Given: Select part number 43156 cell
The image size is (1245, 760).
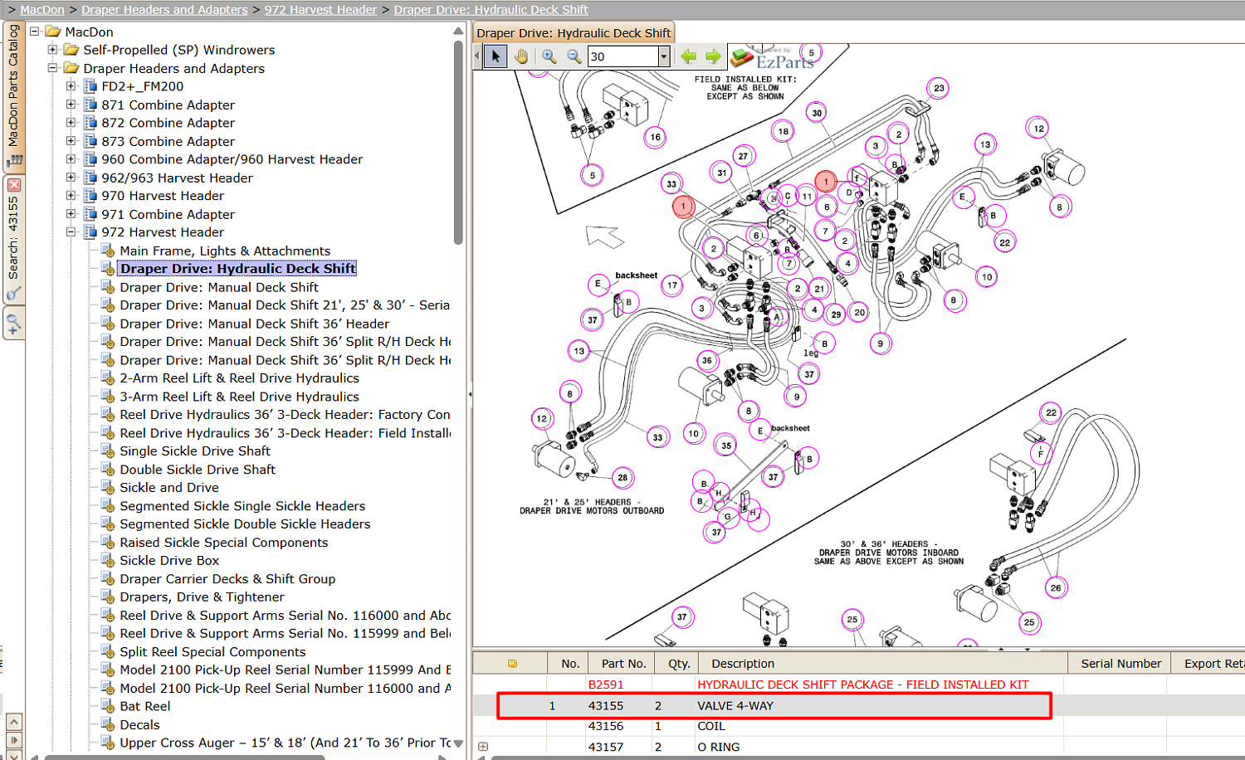Looking at the screenshot, I should point(606,726).
